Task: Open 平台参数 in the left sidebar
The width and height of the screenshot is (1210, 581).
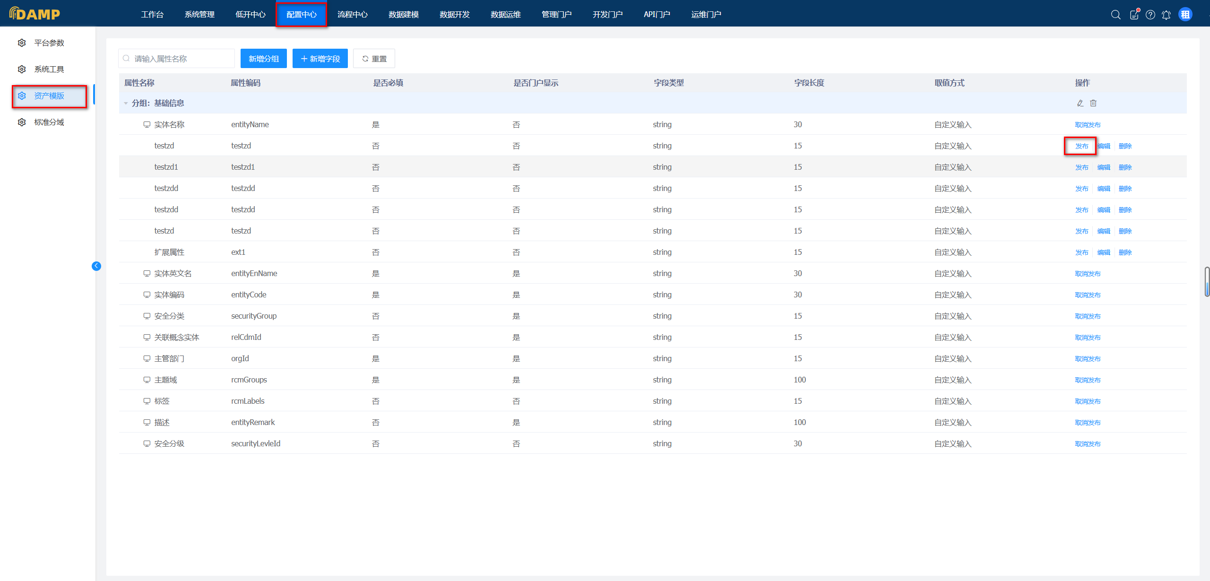Action: tap(49, 43)
